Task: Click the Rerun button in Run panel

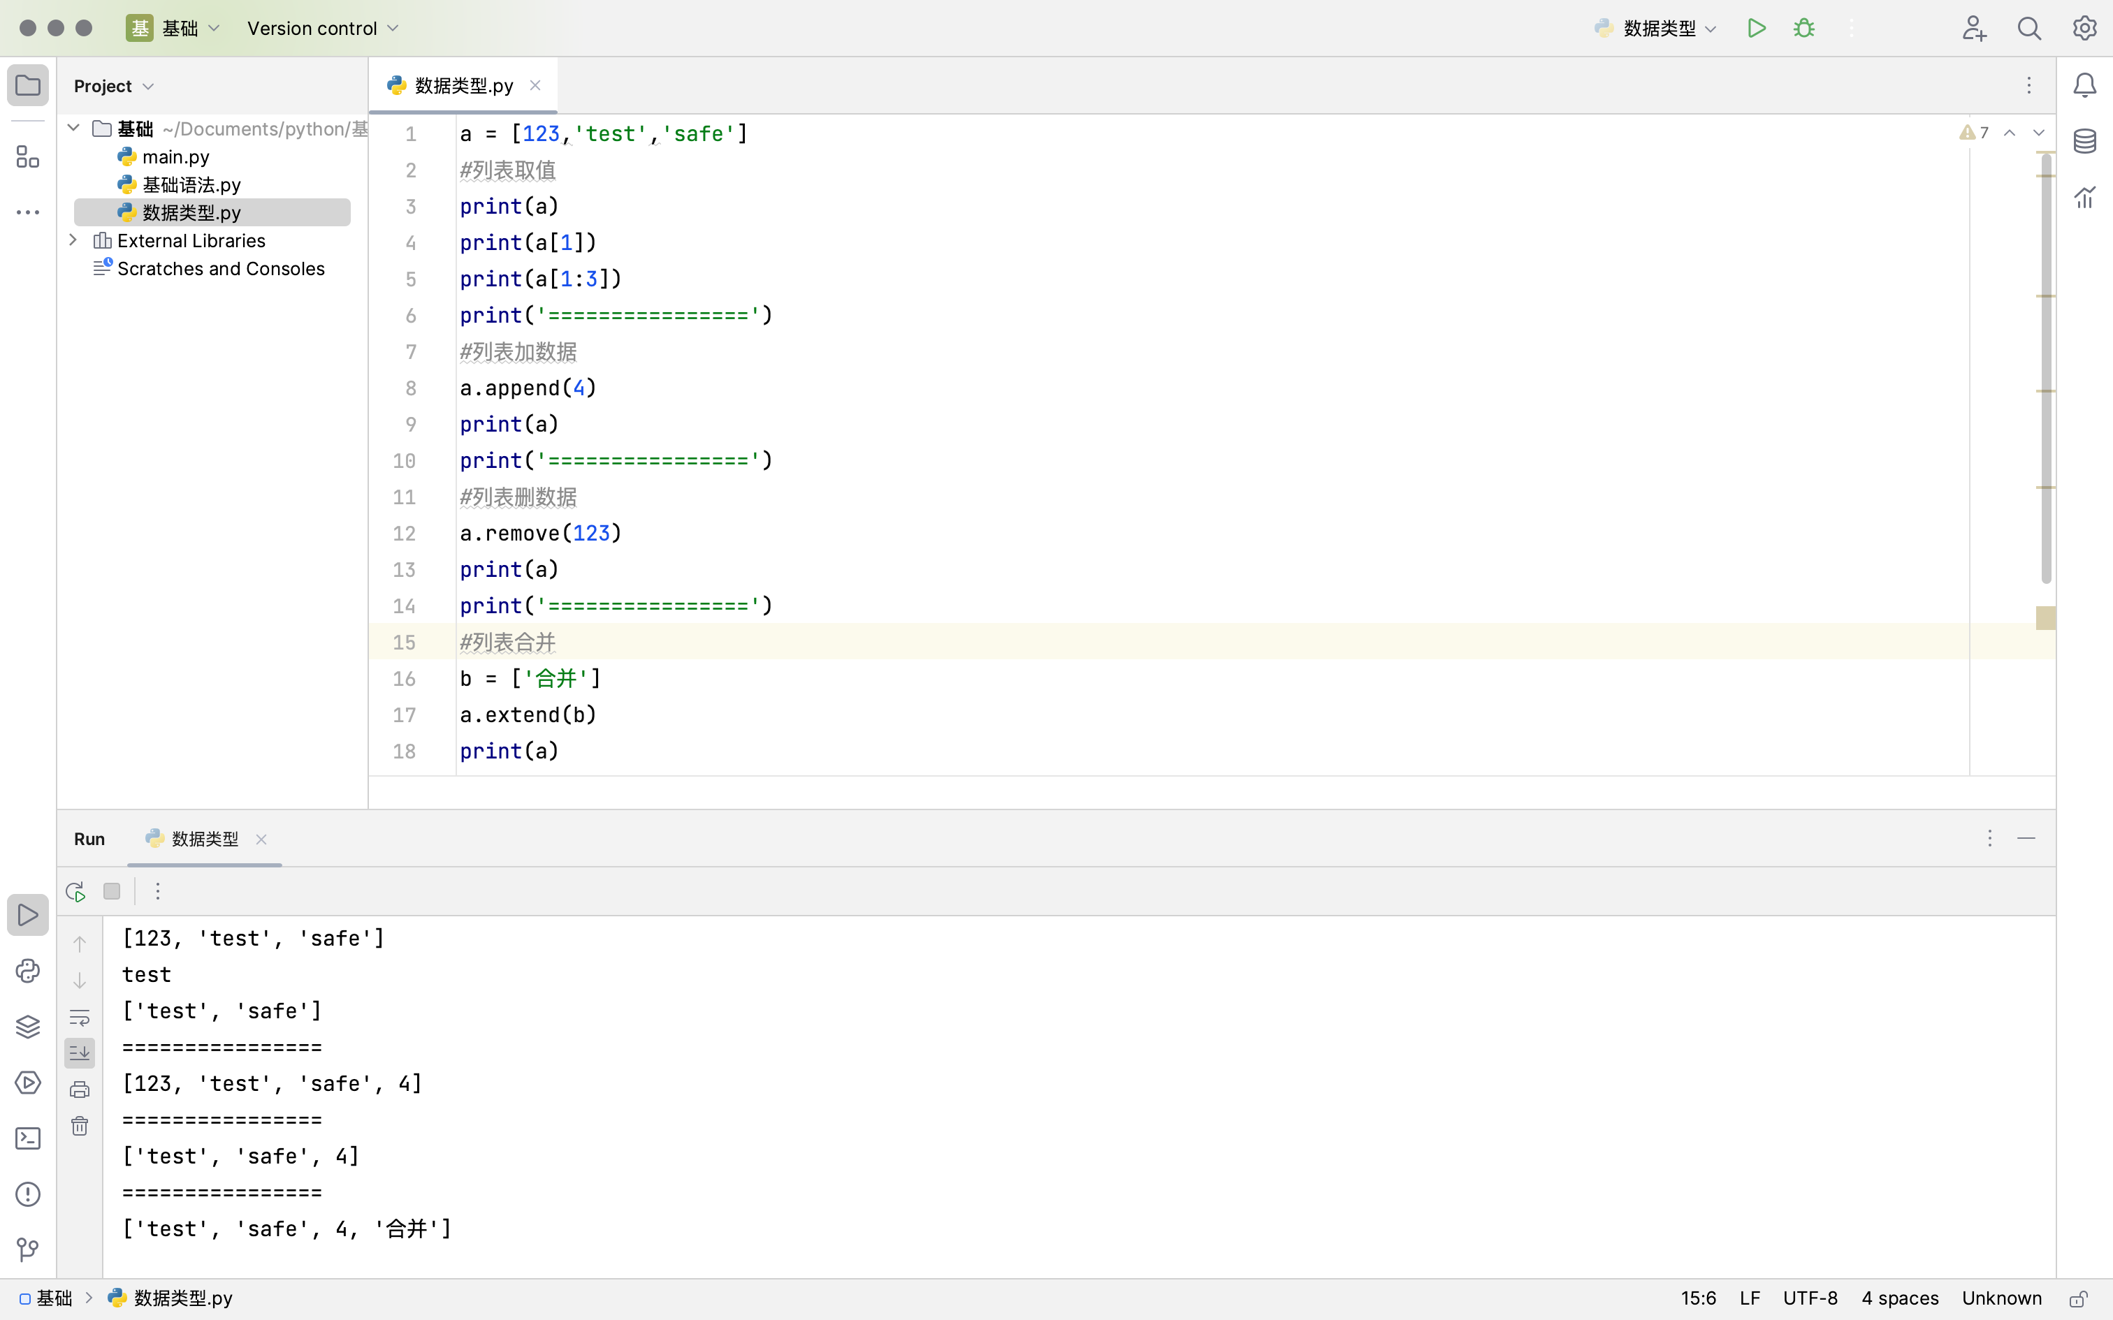Action: point(75,891)
